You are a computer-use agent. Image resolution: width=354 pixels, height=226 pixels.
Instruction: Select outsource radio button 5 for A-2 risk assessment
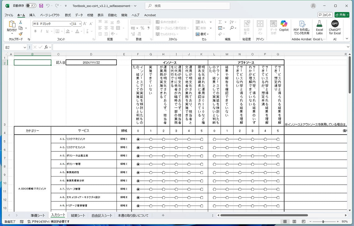pyautogui.click(x=278, y=147)
